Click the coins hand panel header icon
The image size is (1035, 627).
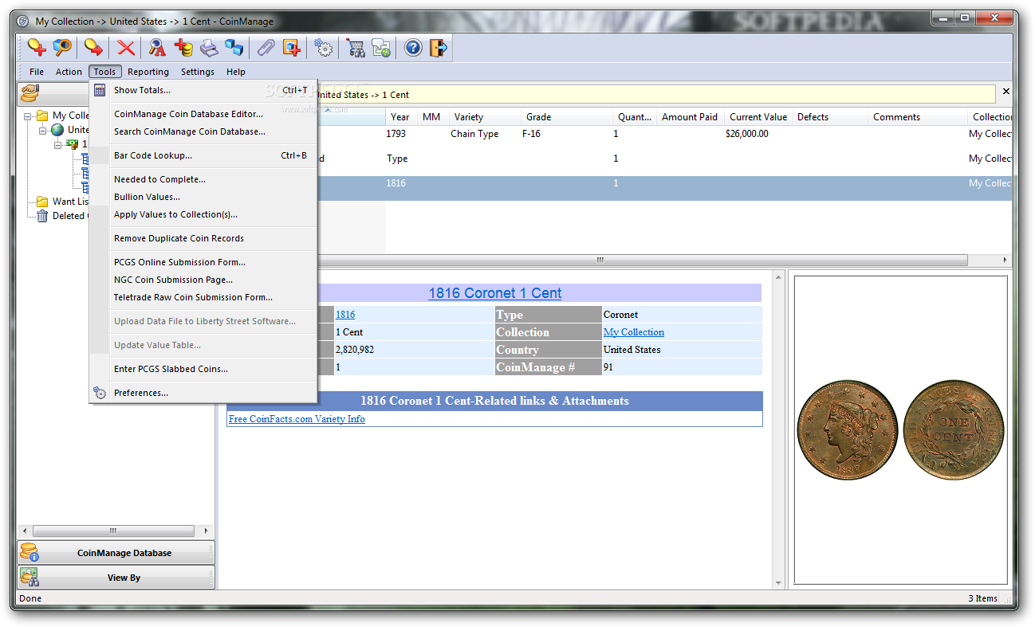30,93
